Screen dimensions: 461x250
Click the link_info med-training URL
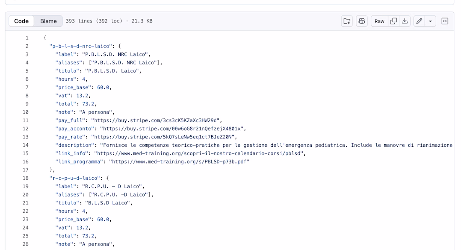(199, 153)
